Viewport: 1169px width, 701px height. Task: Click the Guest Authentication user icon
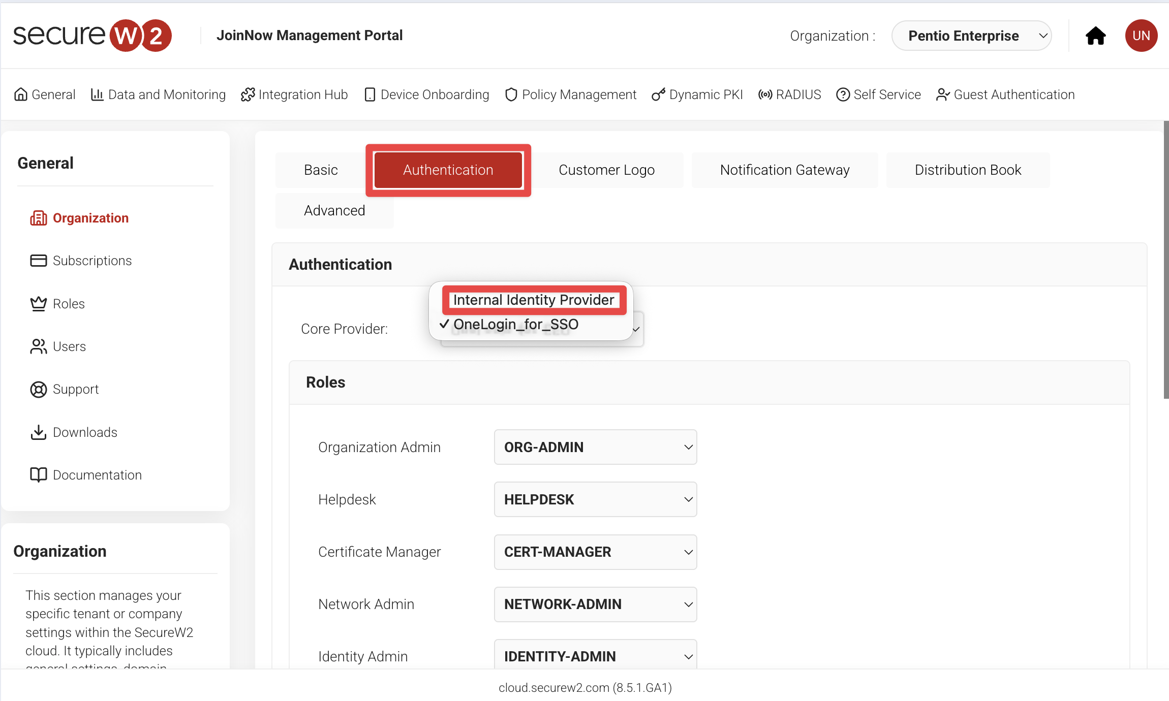(943, 94)
